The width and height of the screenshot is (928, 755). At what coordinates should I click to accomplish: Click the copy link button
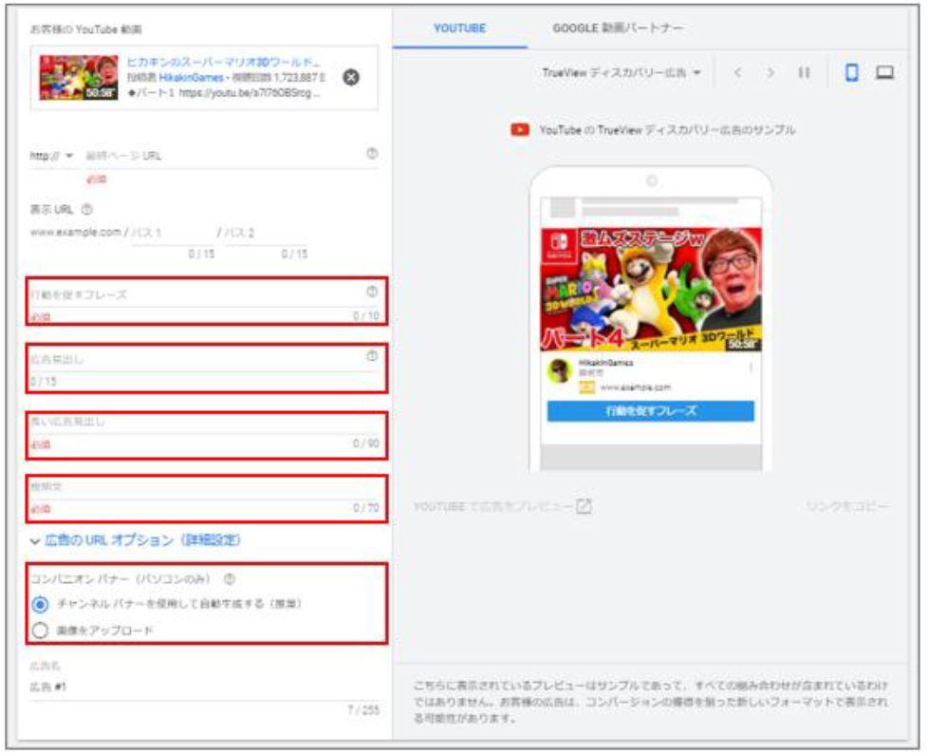pos(847,507)
